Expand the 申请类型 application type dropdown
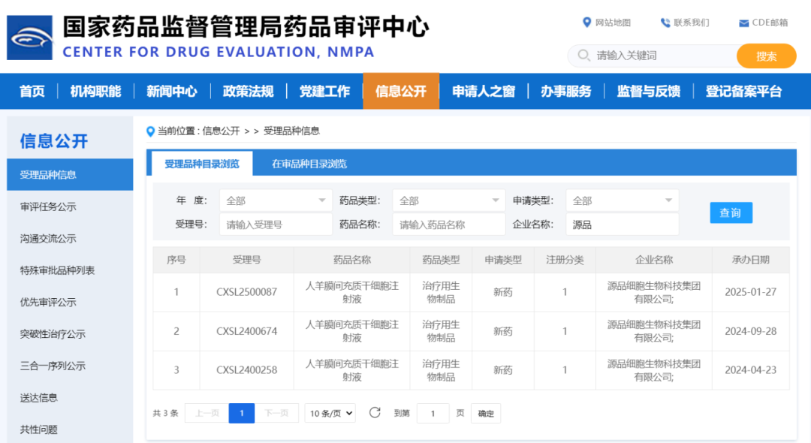811x443 pixels. coord(623,200)
